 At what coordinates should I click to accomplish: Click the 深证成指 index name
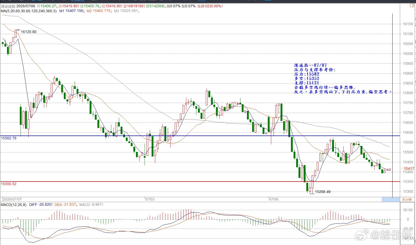pos(8,6)
